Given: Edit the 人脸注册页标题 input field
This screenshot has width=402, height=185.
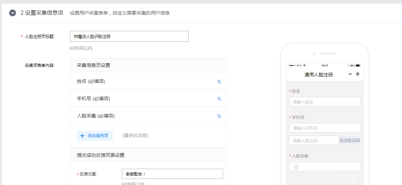Looking at the screenshot, I should [129, 36].
